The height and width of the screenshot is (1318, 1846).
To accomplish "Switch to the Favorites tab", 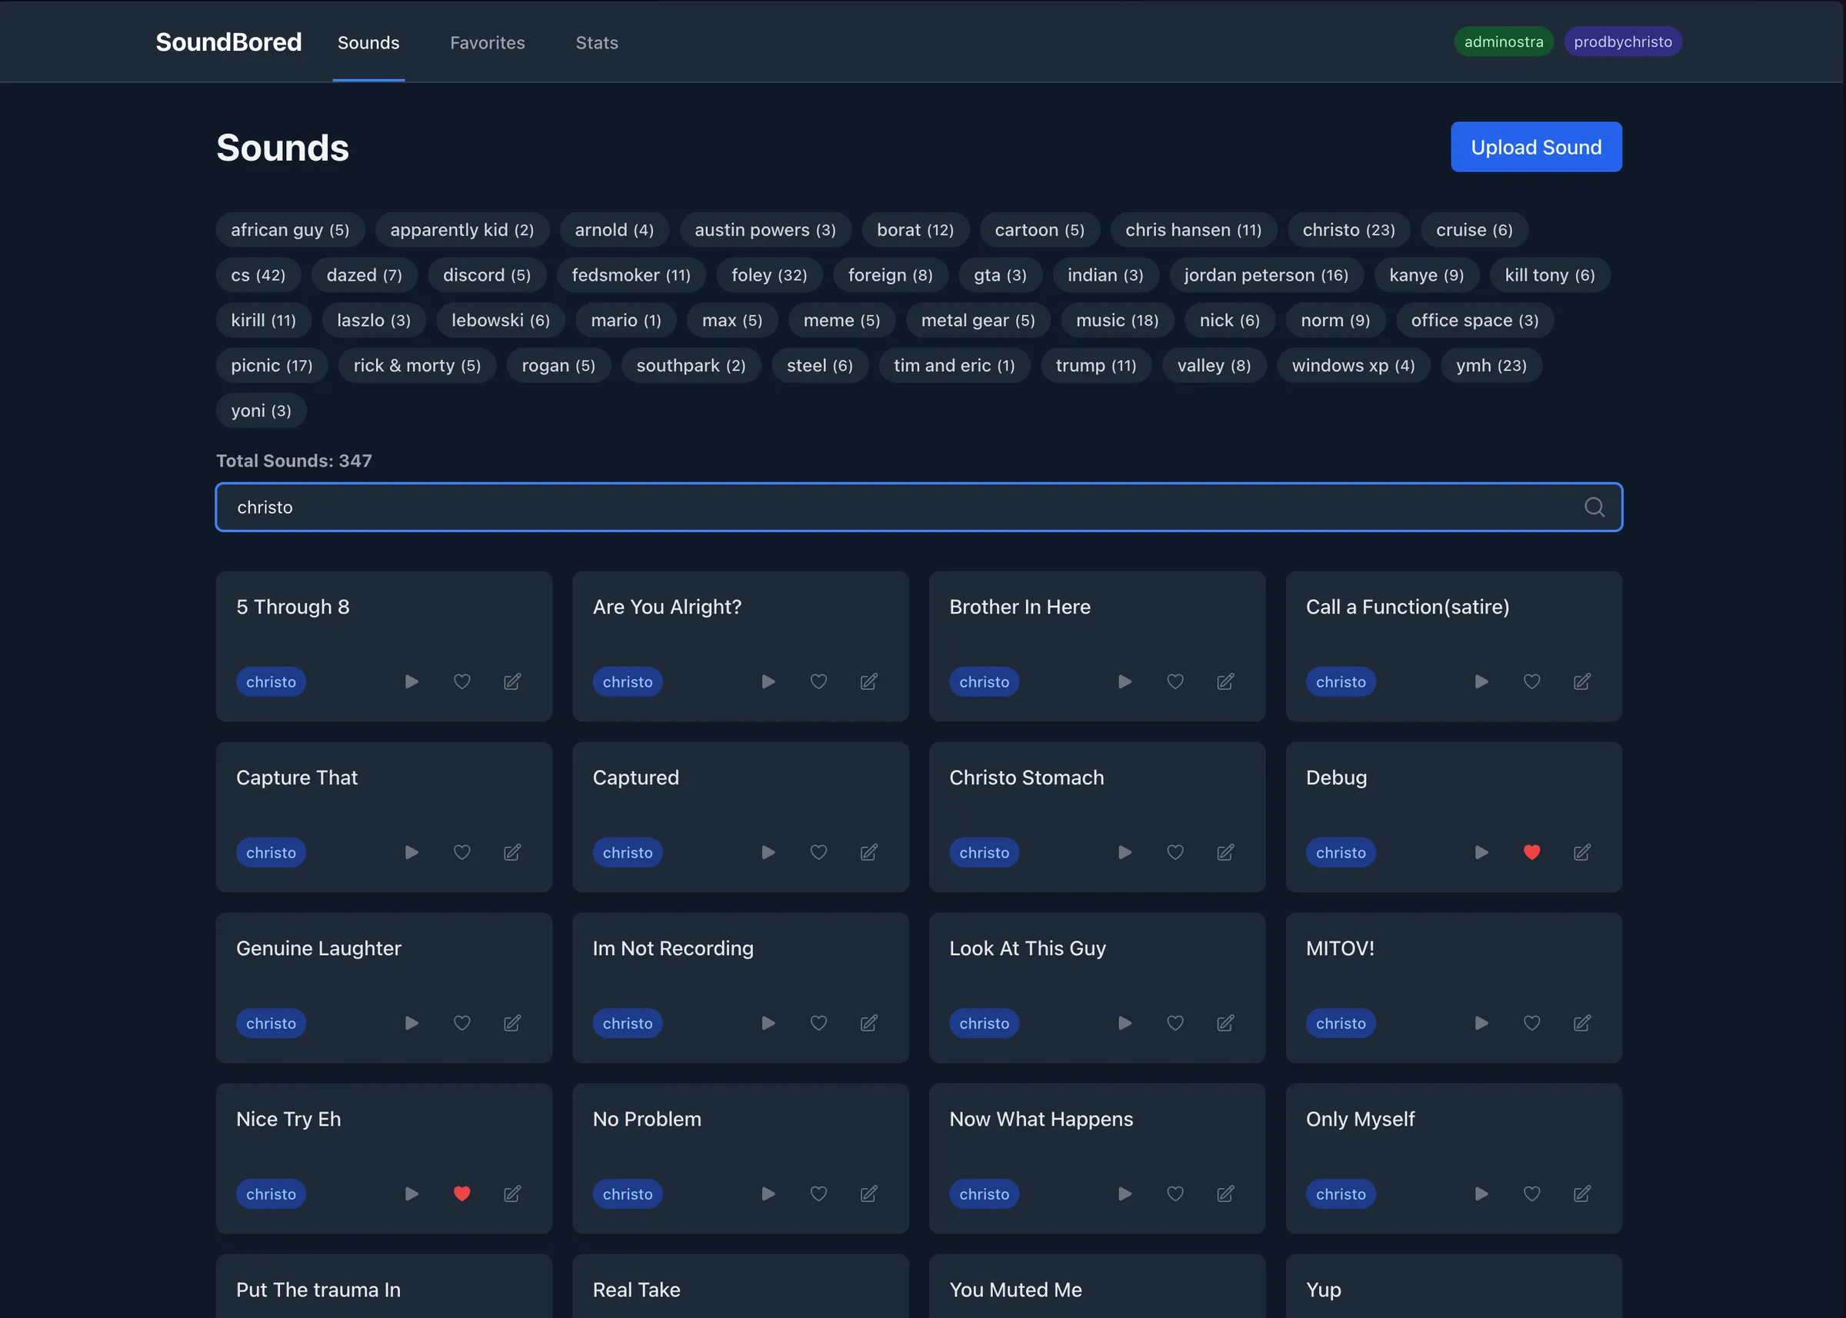I will [487, 42].
